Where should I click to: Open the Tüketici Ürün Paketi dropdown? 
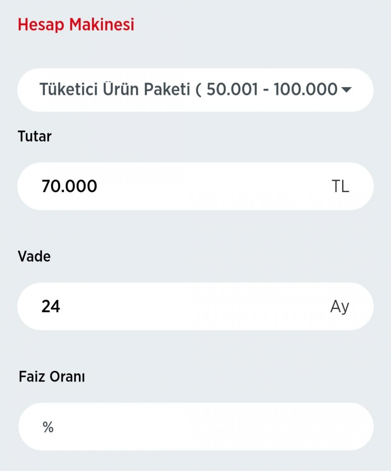coord(195,90)
